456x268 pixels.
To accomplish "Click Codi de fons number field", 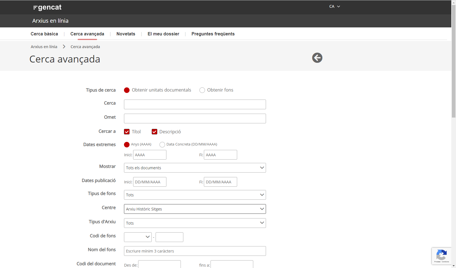I will tap(169, 237).
